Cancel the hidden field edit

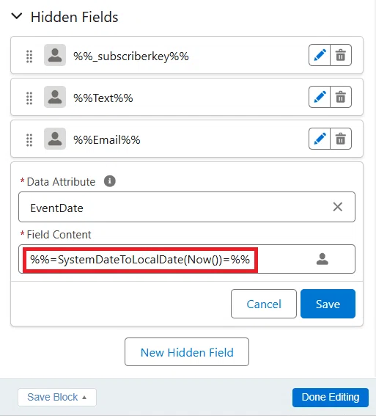coord(264,304)
